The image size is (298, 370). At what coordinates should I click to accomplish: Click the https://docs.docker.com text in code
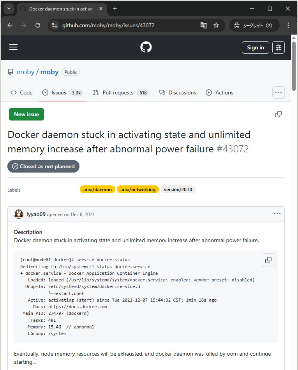(x=78, y=307)
